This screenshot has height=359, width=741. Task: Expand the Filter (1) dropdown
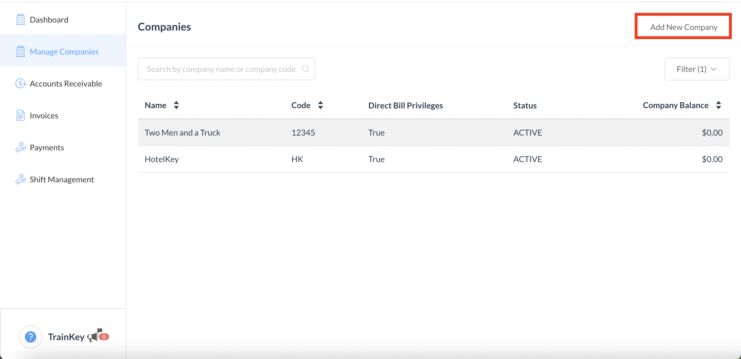[x=697, y=69]
